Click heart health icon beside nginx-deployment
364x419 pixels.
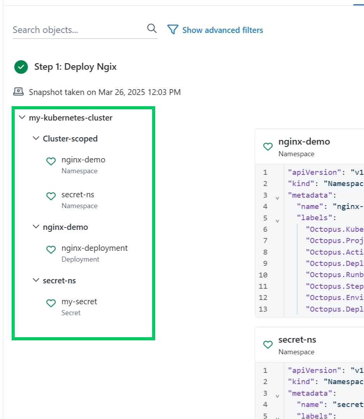click(x=51, y=250)
